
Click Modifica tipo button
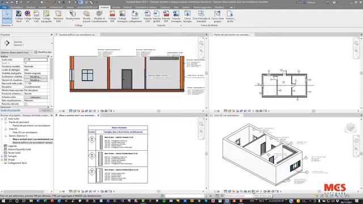coord(43,52)
